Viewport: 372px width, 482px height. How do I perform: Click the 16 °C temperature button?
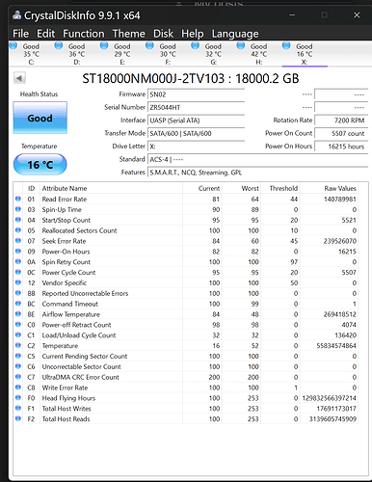pos(40,165)
